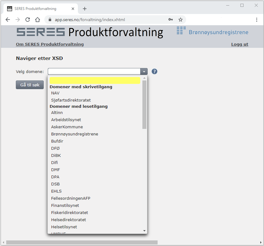
Task: Click the horizontal scrollbar right arrow
Action: click(261, 243)
